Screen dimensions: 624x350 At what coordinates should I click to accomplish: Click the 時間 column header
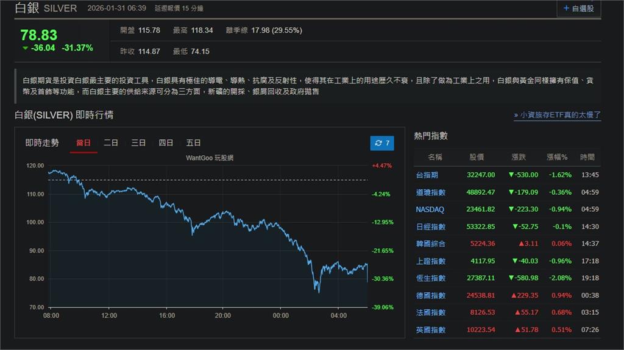coord(587,157)
